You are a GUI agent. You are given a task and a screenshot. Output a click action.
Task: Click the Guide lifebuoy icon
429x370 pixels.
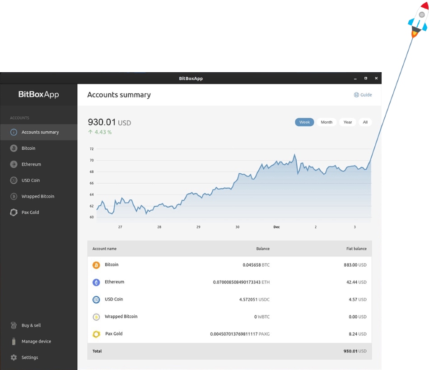pos(356,95)
